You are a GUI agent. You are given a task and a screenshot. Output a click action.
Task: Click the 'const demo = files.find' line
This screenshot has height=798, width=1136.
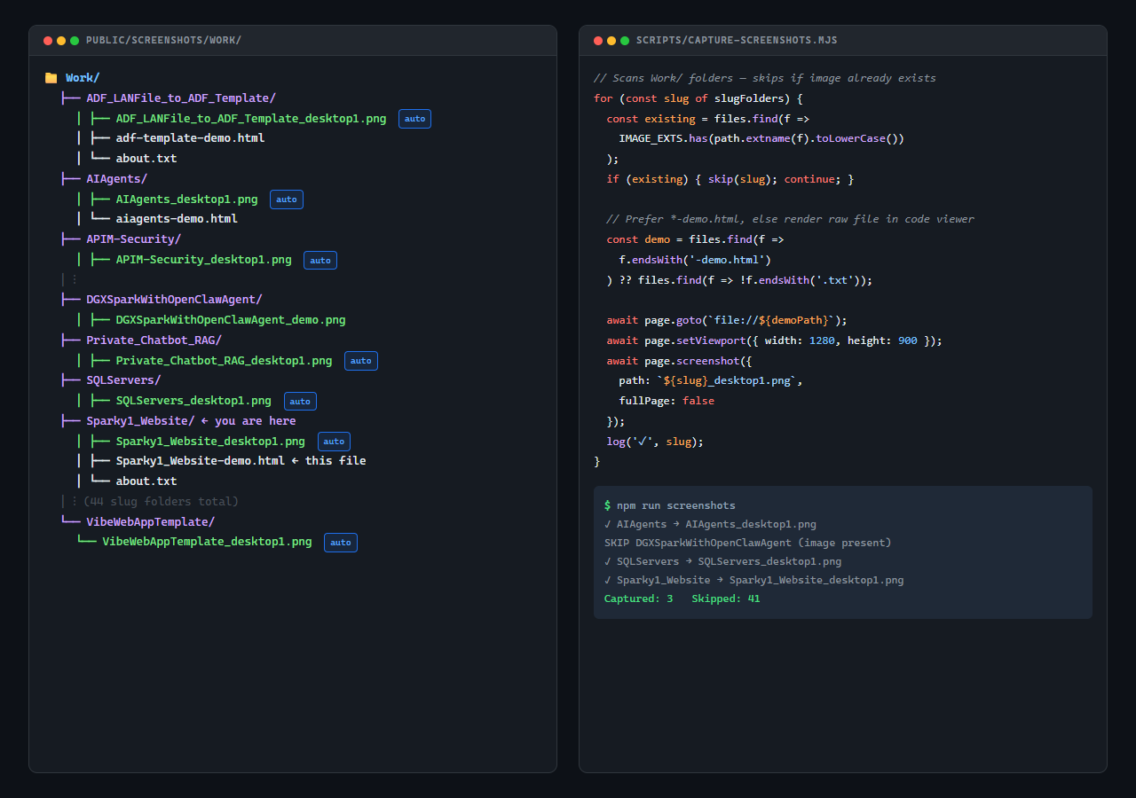695,239
